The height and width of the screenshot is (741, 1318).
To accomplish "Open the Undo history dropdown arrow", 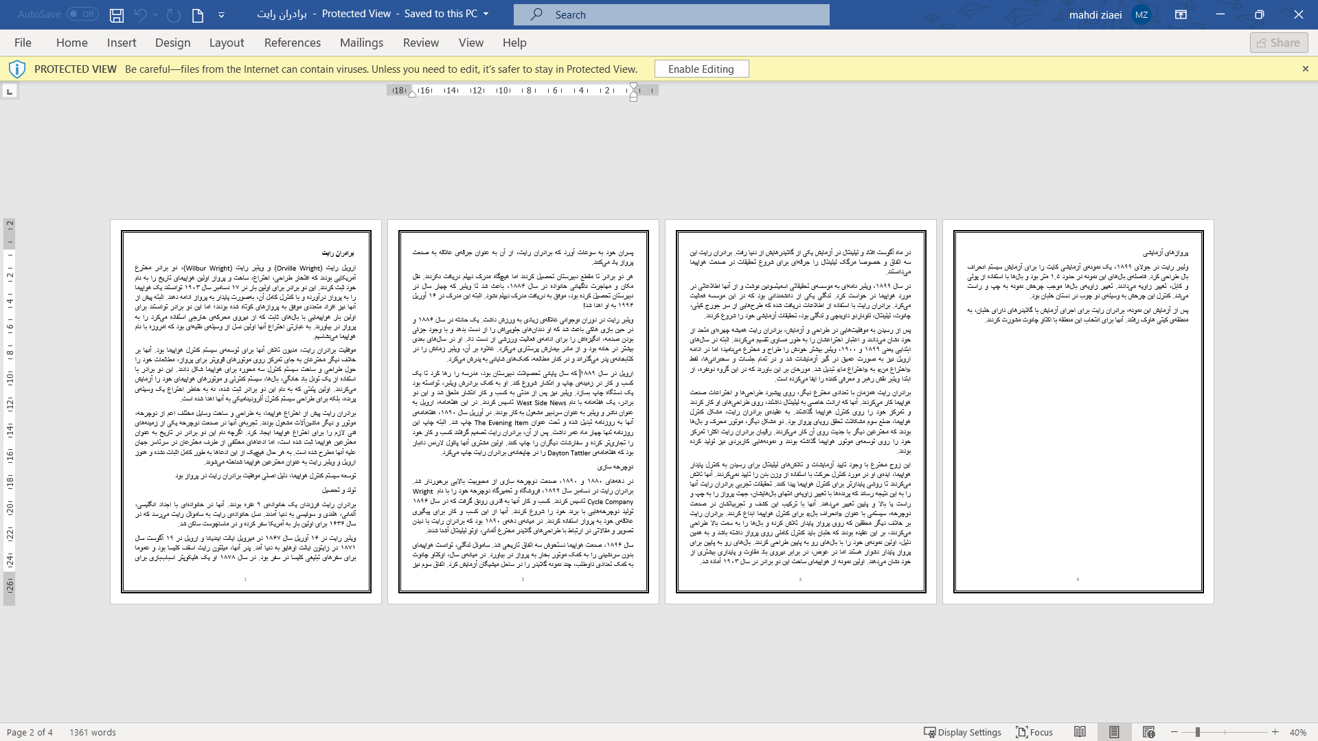I will click(x=156, y=14).
